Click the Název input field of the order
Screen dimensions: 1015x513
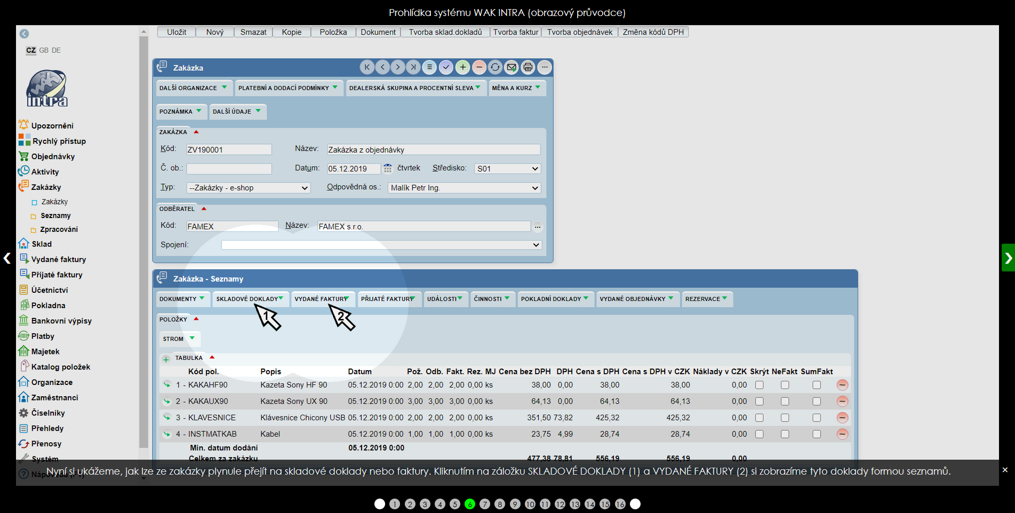(x=433, y=150)
